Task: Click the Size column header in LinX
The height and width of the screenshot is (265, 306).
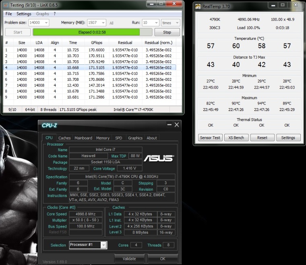Action: point(22,43)
